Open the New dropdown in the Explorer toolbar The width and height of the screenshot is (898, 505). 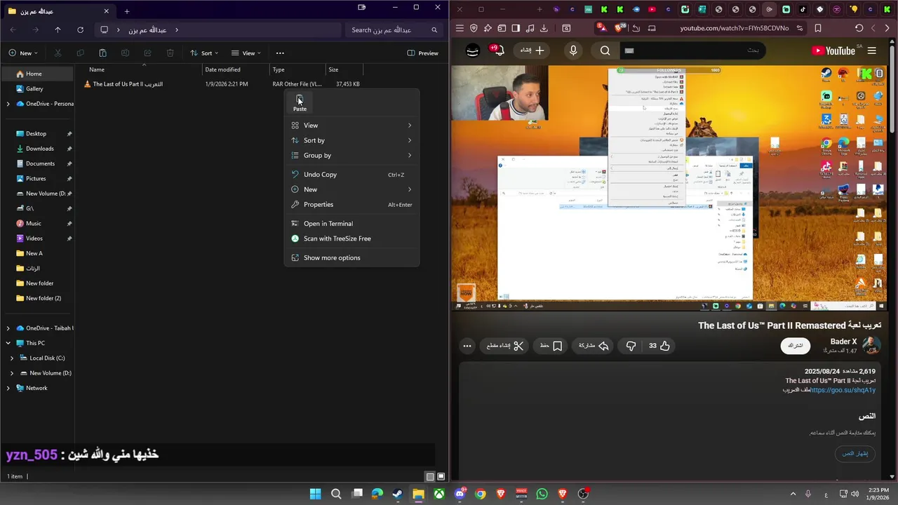coord(23,53)
